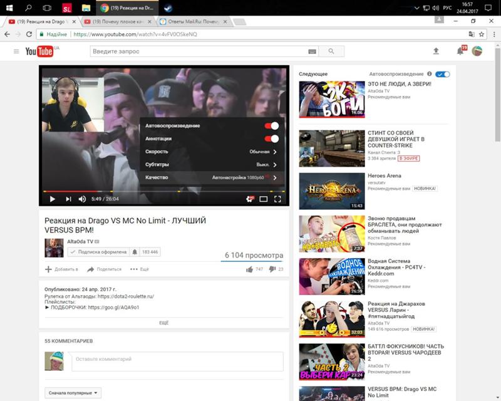
Task: Open the БАТТЛ ФОКУСНИКОВ video
Action: (x=332, y=362)
